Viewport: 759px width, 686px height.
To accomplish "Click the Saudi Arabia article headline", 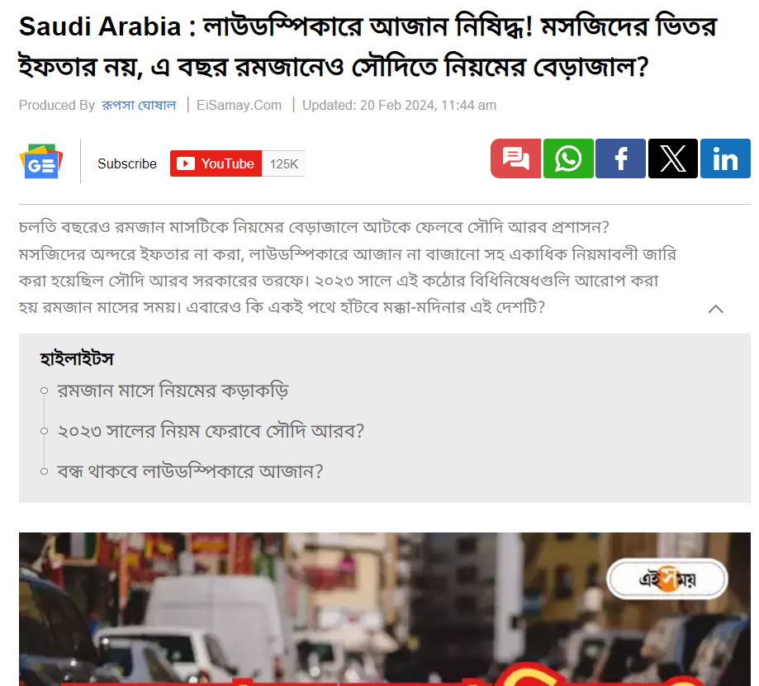I will (x=368, y=46).
